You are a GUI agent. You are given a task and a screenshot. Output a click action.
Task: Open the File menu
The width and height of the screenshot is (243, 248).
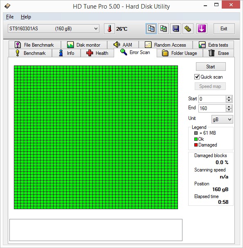tap(10, 17)
